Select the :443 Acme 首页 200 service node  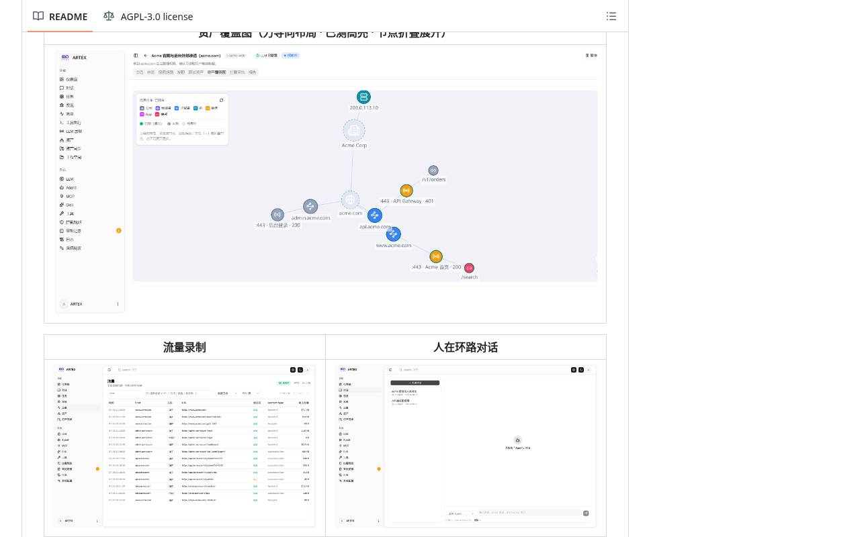[436, 256]
